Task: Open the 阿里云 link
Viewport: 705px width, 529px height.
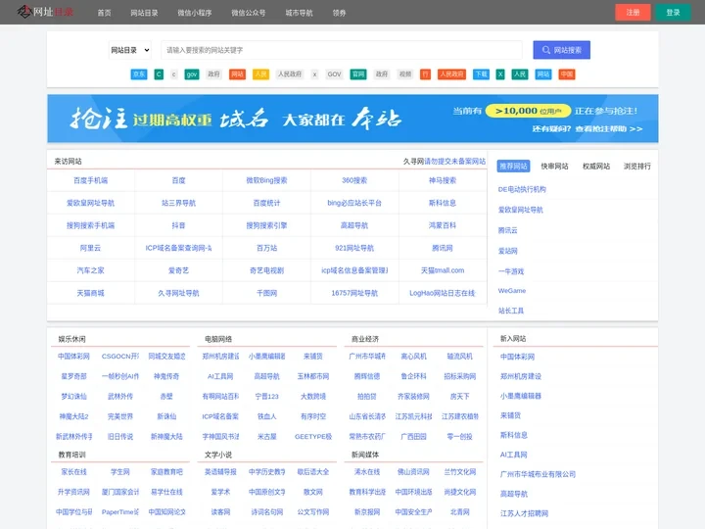Action: [x=90, y=248]
